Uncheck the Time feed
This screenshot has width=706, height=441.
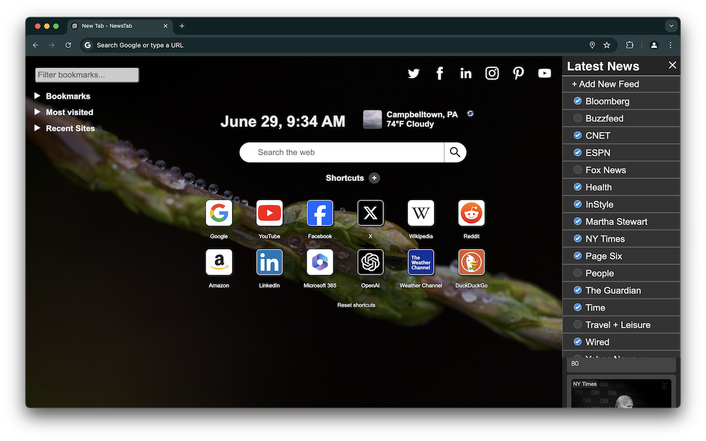coord(577,307)
